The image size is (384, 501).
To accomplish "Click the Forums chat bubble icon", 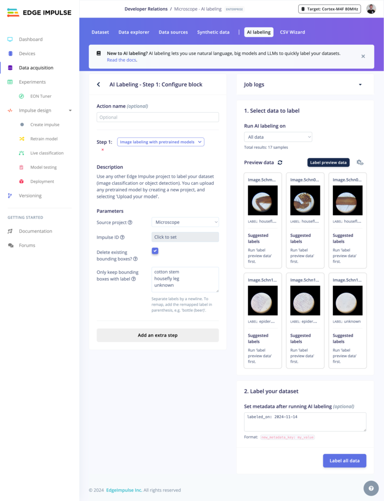I will (x=11, y=245).
